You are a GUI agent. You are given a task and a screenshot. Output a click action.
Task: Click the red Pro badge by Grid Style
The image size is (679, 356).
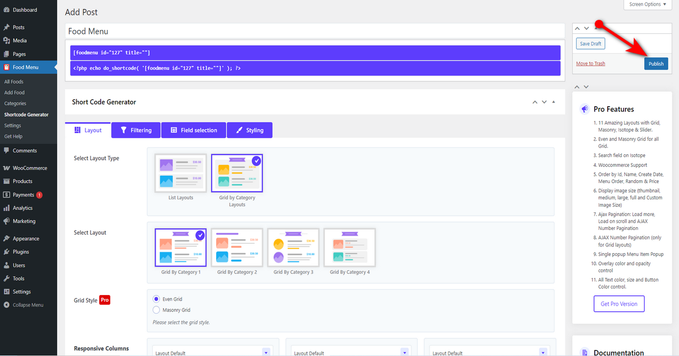tap(105, 300)
